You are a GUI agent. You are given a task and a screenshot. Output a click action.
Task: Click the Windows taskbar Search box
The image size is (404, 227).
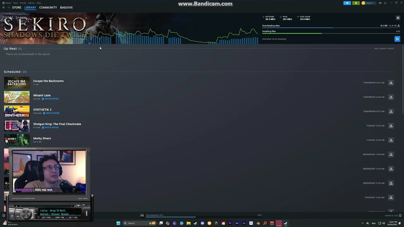(140, 223)
